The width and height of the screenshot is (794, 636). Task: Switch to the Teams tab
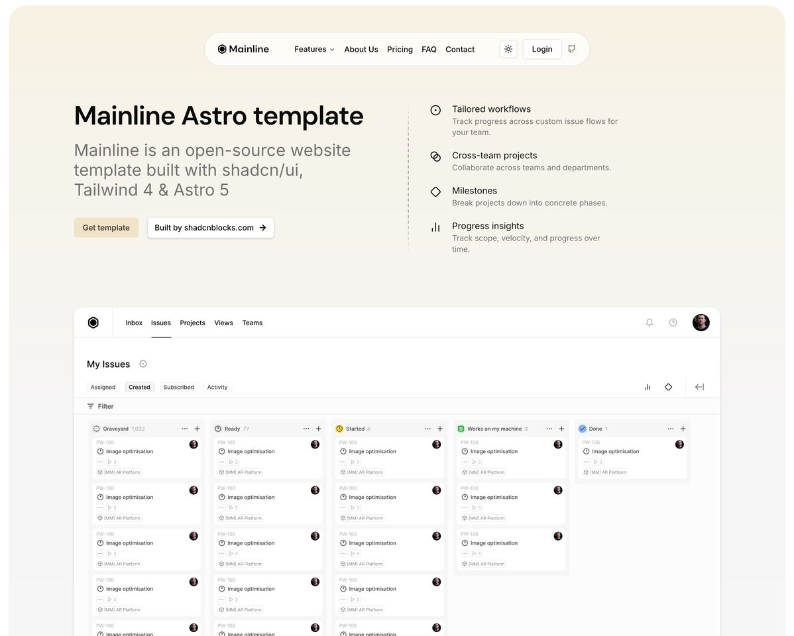pyautogui.click(x=252, y=323)
